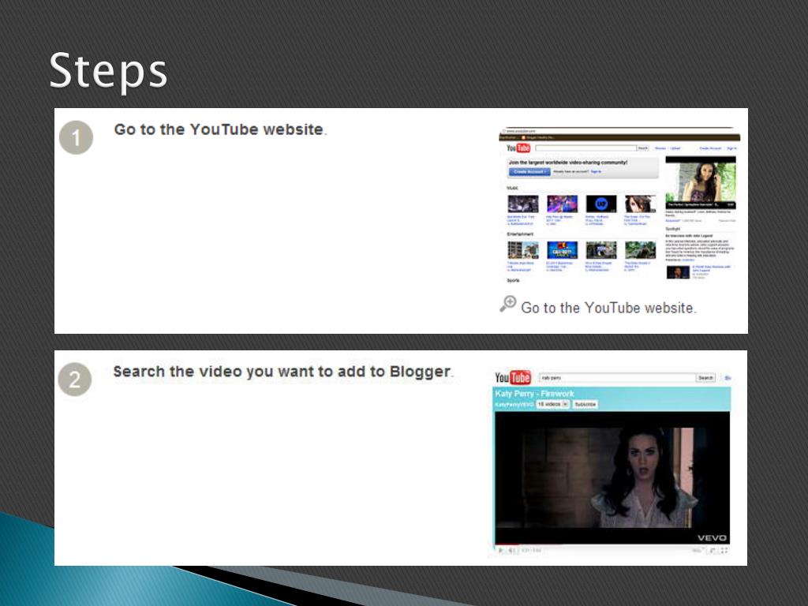Click the caption next to the magnifier icon

coord(608,308)
